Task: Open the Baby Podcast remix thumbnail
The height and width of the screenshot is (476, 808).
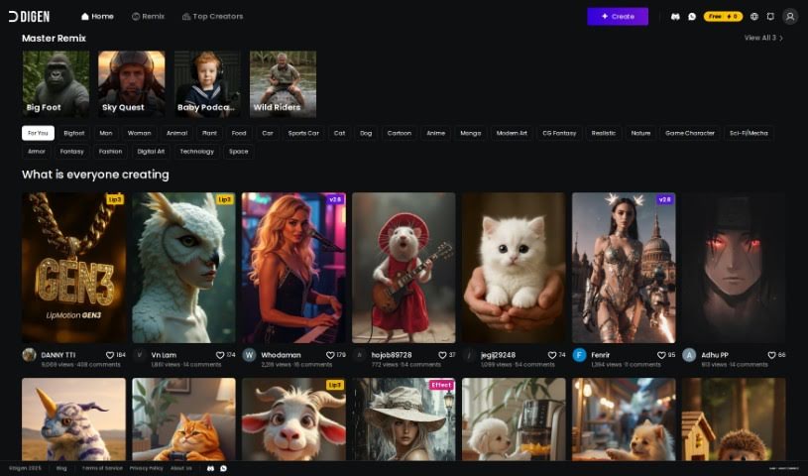Action: coord(207,84)
